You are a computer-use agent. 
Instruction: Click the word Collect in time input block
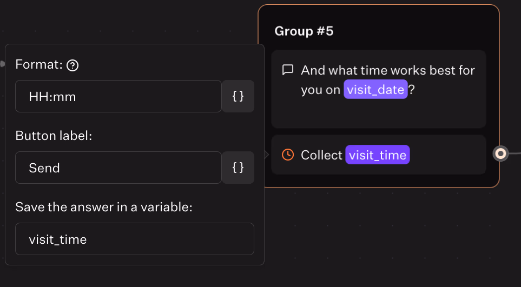321,155
